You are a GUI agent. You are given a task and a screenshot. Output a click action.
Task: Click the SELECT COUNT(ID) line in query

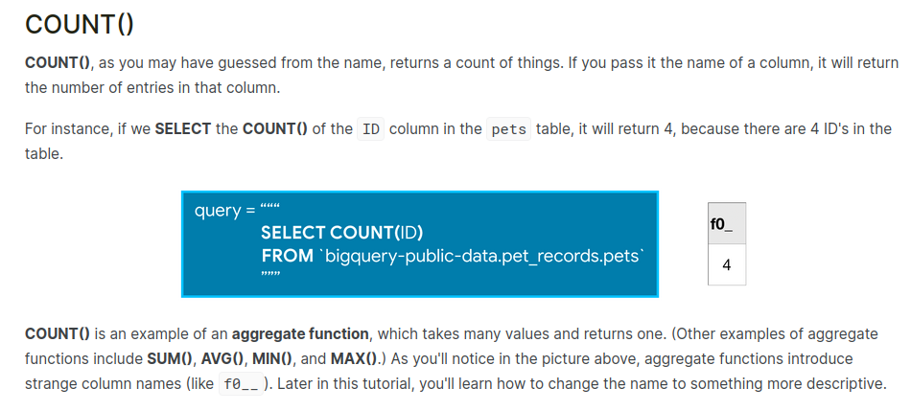(342, 233)
